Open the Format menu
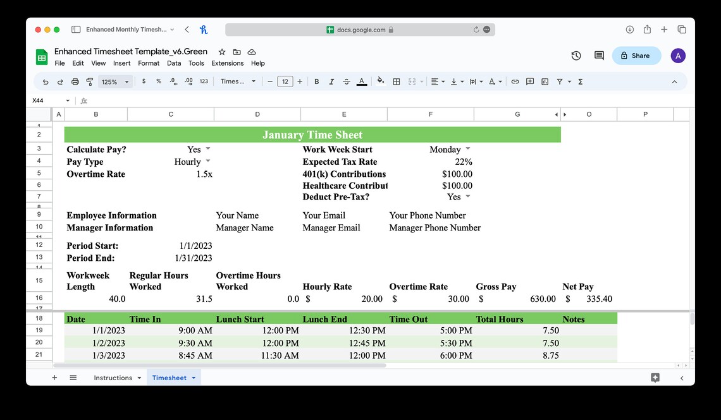This screenshot has height=420, width=721. click(x=148, y=63)
